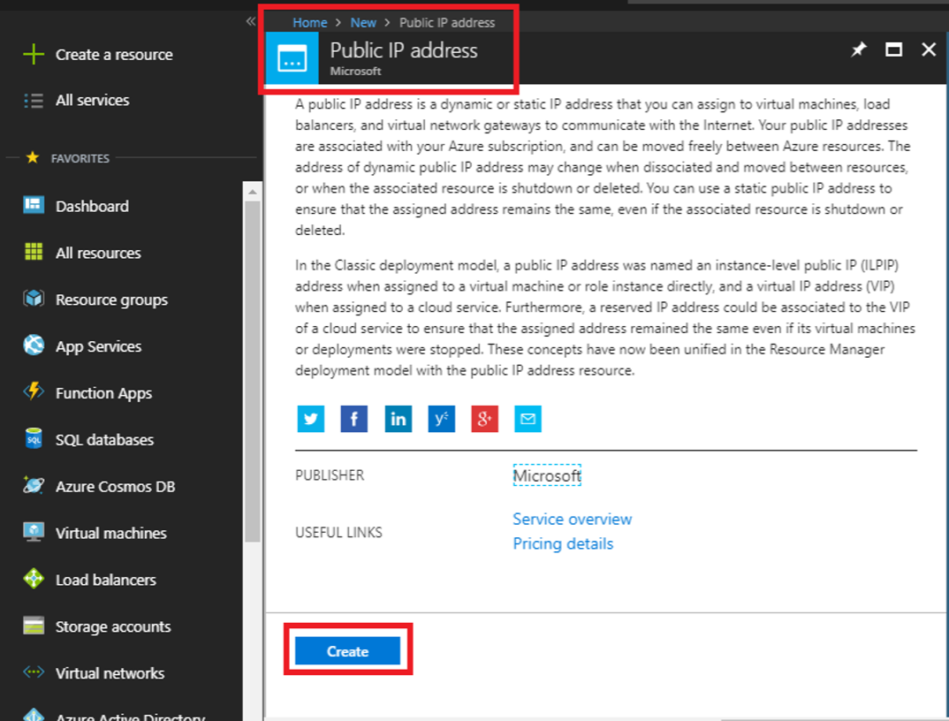
Task: Select SQL databases label in favorites
Action: 104,439
